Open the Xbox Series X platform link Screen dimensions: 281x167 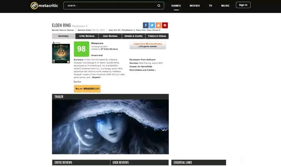[154, 30]
